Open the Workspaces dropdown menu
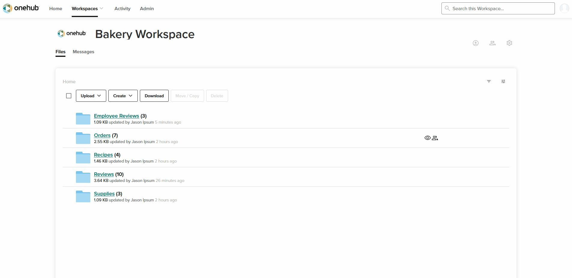Image resolution: width=572 pixels, height=278 pixels. click(x=87, y=9)
